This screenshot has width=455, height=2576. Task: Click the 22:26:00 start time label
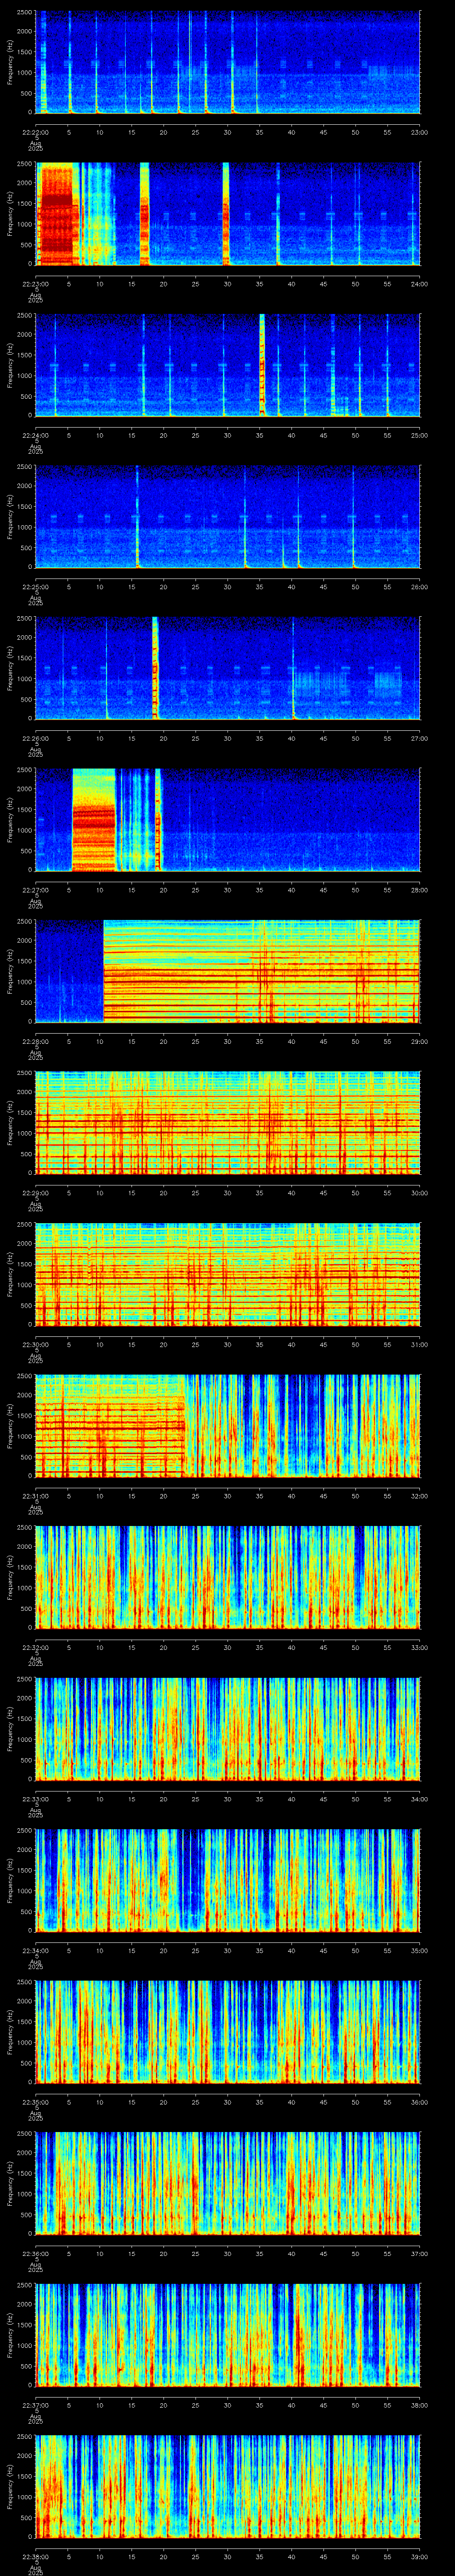coord(35,738)
